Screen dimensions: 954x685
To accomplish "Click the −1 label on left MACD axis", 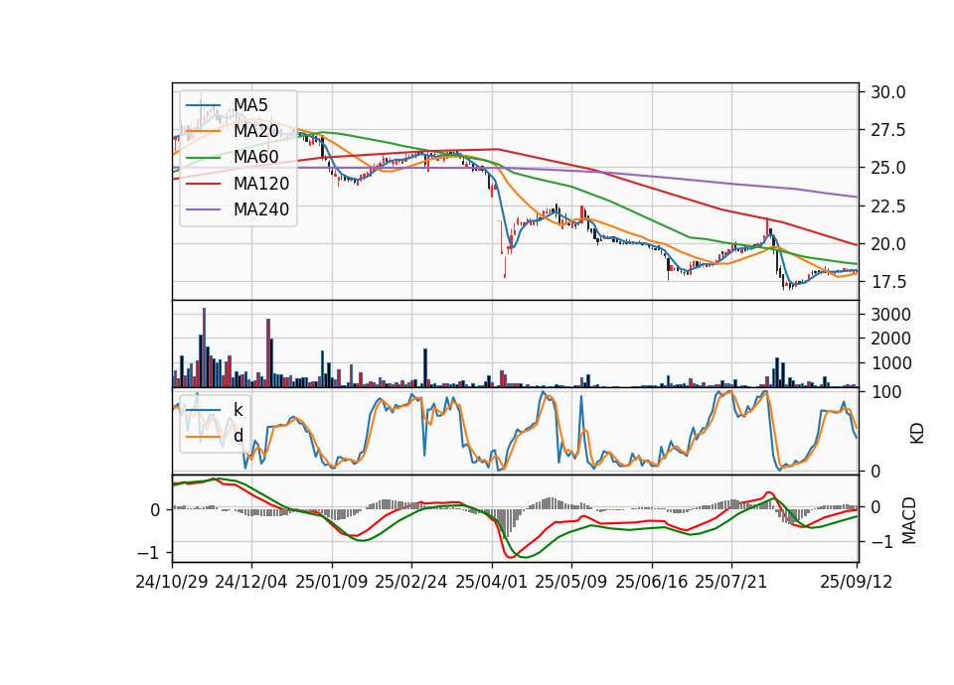I will [x=149, y=553].
